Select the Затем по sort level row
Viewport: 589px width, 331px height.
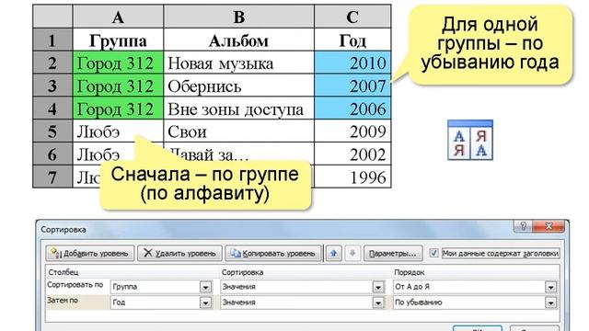point(302,302)
